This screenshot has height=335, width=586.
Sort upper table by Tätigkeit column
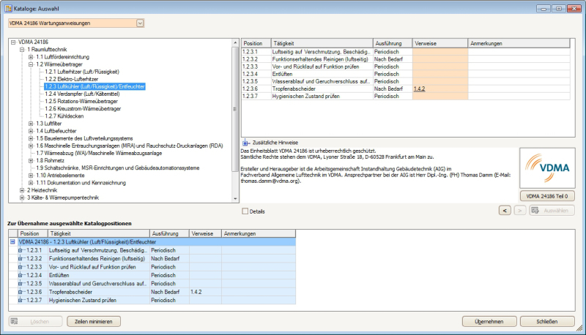point(322,43)
